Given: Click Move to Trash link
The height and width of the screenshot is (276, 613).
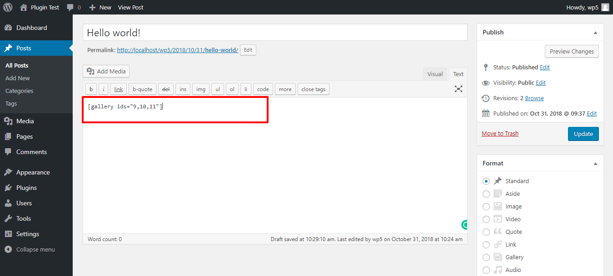Looking at the screenshot, I should click(x=500, y=133).
